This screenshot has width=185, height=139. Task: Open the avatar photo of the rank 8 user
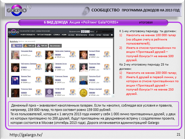tap(49, 80)
